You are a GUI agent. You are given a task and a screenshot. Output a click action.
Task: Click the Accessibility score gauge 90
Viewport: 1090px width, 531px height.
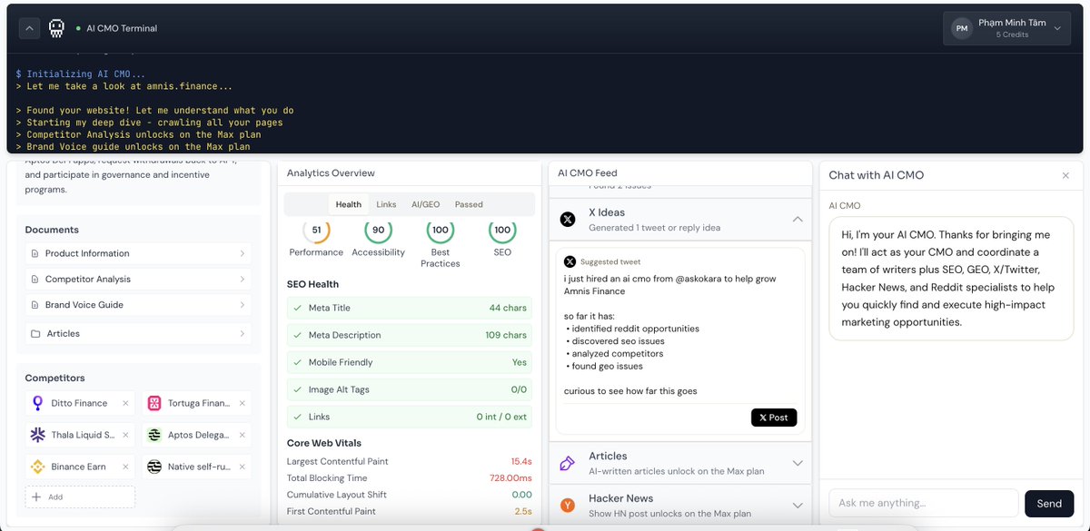tap(378, 231)
